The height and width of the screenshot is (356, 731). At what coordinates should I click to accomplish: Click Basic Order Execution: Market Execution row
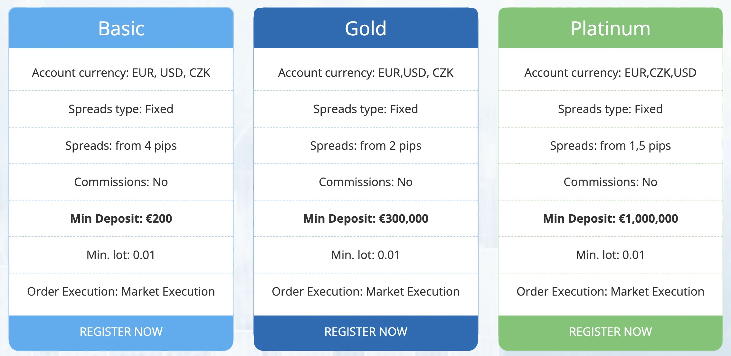(121, 291)
